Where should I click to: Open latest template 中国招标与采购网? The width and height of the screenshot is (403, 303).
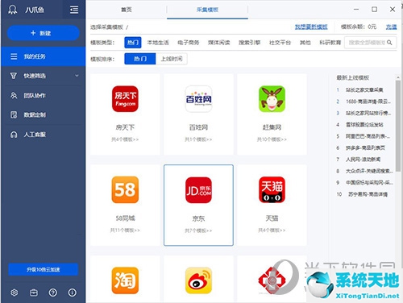tap(369, 182)
